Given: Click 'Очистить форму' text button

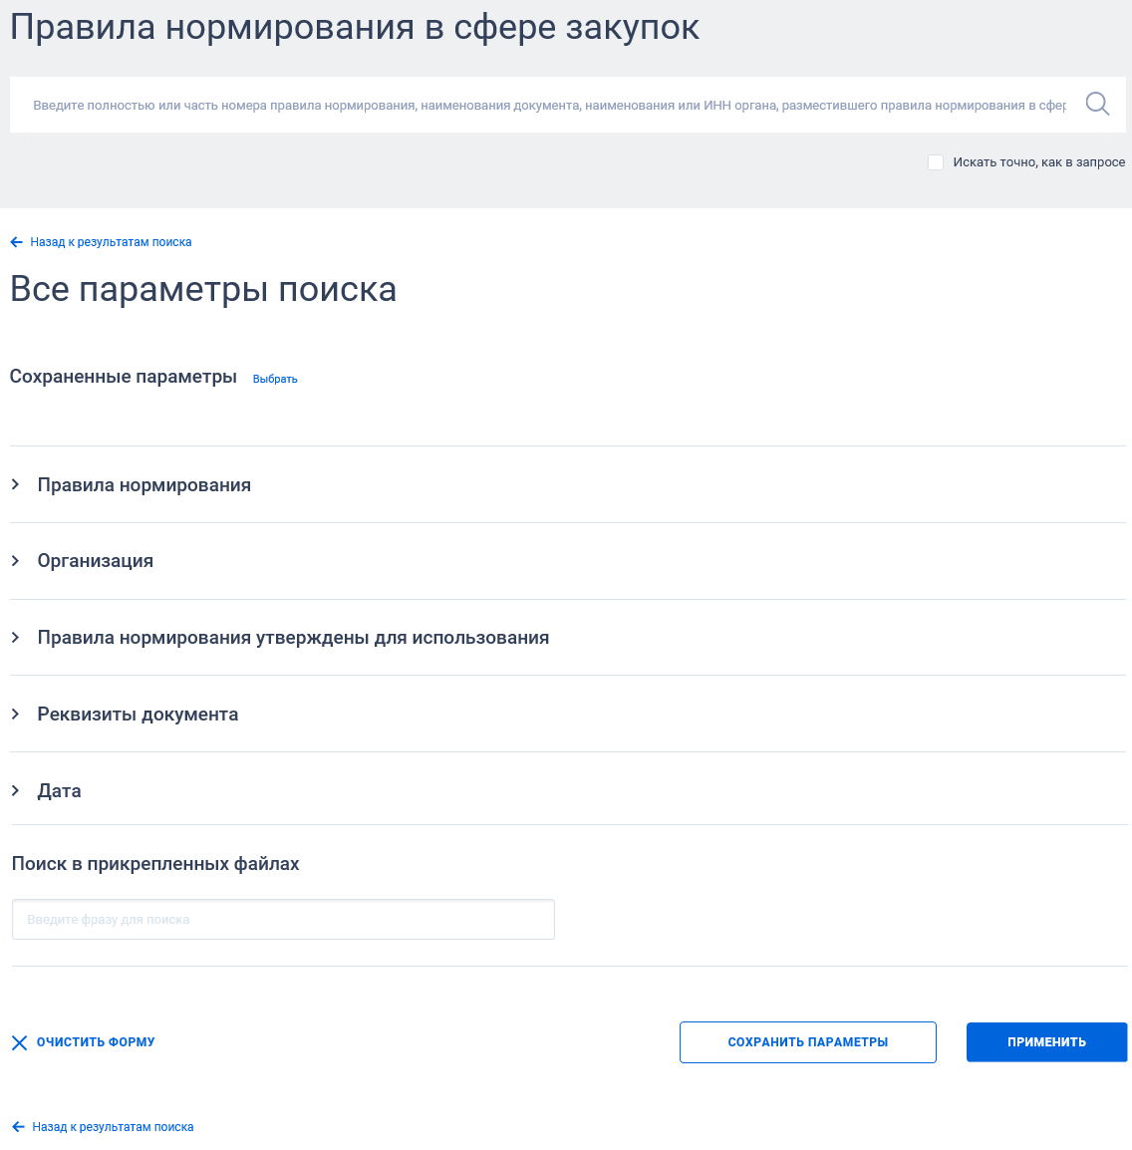Looking at the screenshot, I should point(96,1041).
